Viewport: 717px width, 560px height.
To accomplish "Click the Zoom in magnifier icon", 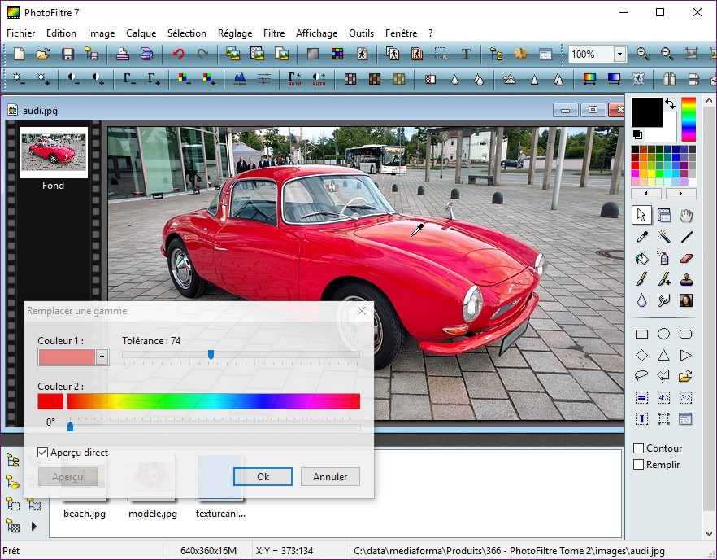I will click(x=643, y=55).
